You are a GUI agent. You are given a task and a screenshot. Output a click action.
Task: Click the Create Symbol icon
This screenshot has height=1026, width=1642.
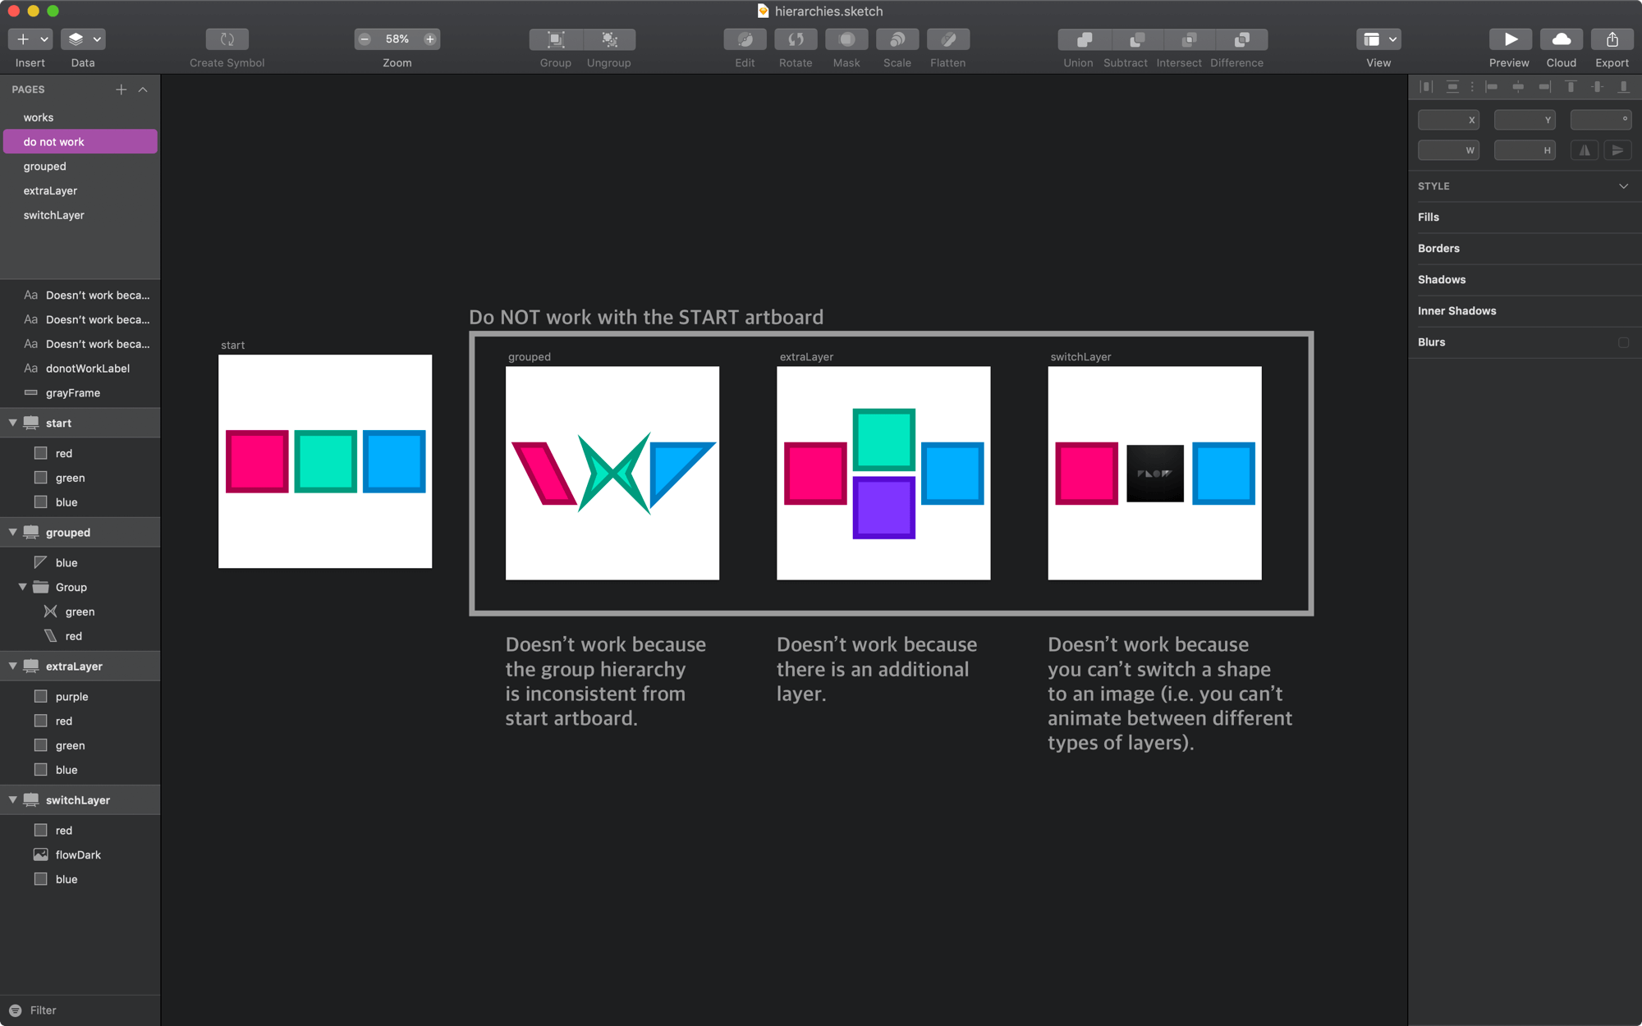click(226, 39)
